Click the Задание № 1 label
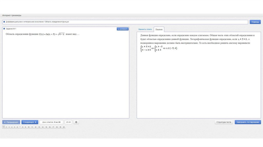Viewport: 263px width, 147px height. coord(11,29)
